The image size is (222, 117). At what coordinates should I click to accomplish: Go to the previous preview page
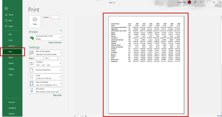click(75, 116)
